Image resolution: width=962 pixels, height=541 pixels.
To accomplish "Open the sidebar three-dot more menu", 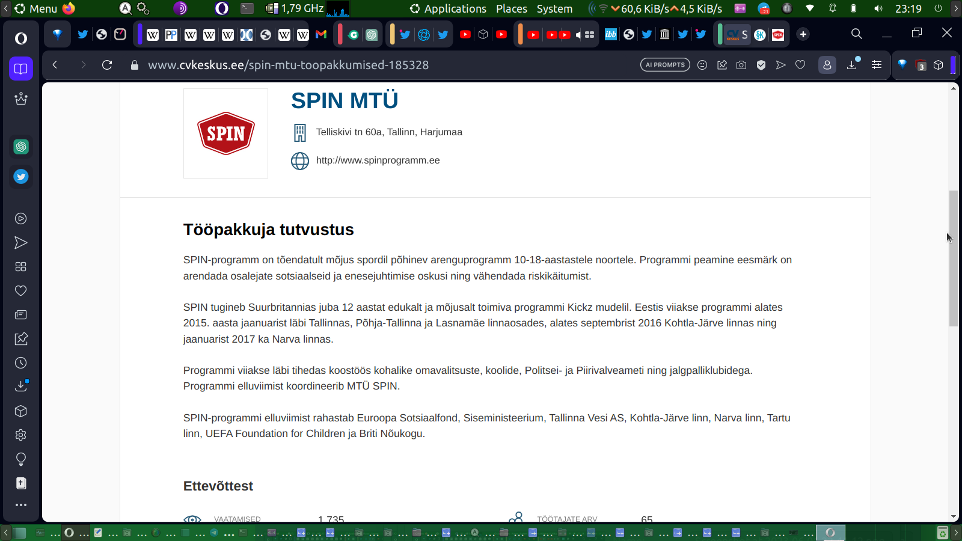I will pos(21,505).
